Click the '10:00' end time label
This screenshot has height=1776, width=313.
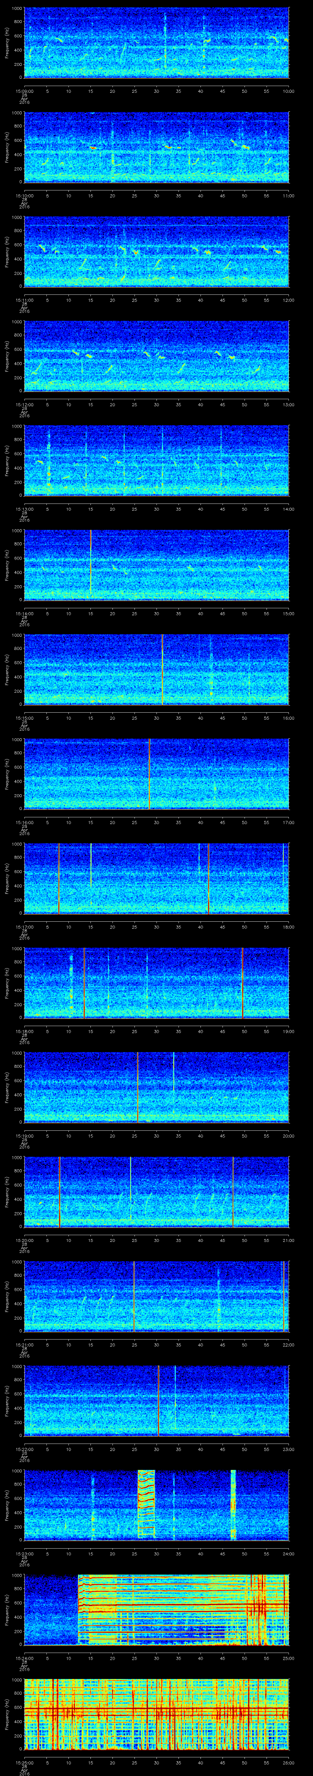point(288,91)
